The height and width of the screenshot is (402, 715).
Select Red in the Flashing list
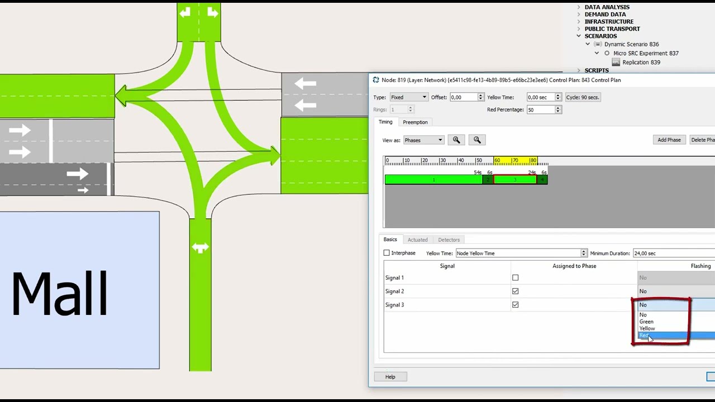(x=676, y=336)
